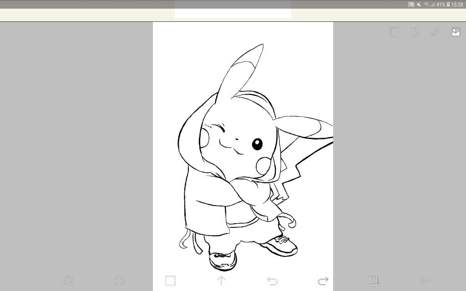Screen dimensions: 466x291
Task: Tap the up arrow icon
Action: pyautogui.click(x=221, y=281)
